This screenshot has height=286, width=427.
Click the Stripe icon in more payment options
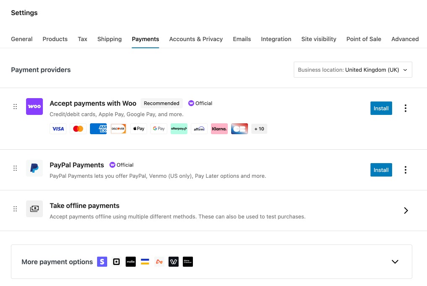coord(102,262)
